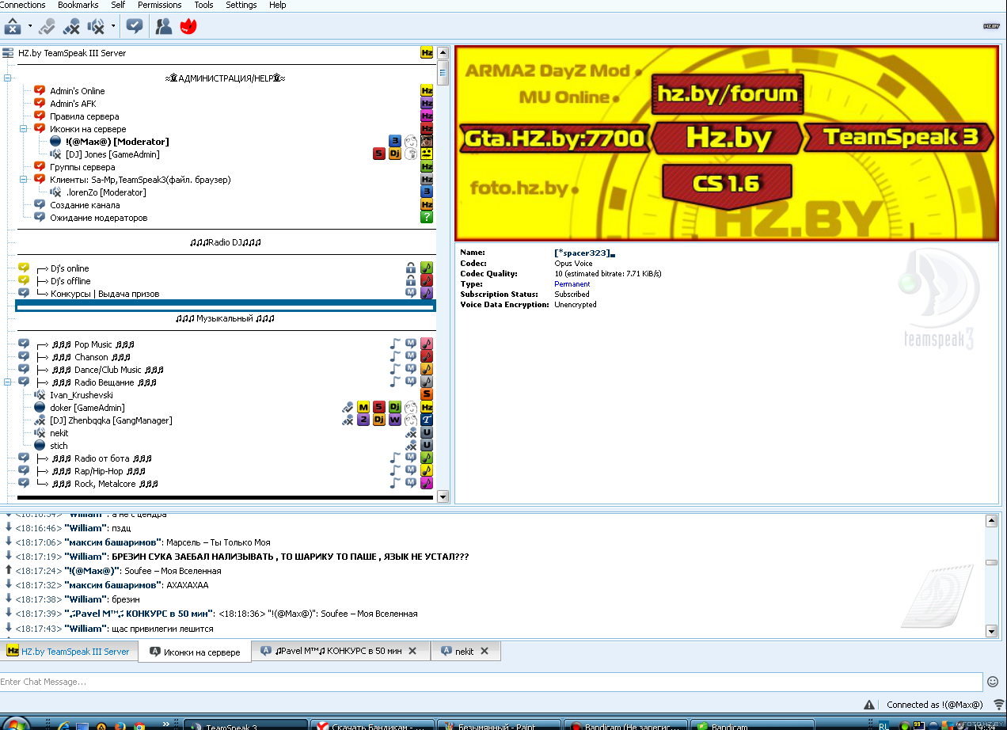1007x730 pixels.
Task: Click the Enter Chat Message input field
Action: [x=491, y=682]
